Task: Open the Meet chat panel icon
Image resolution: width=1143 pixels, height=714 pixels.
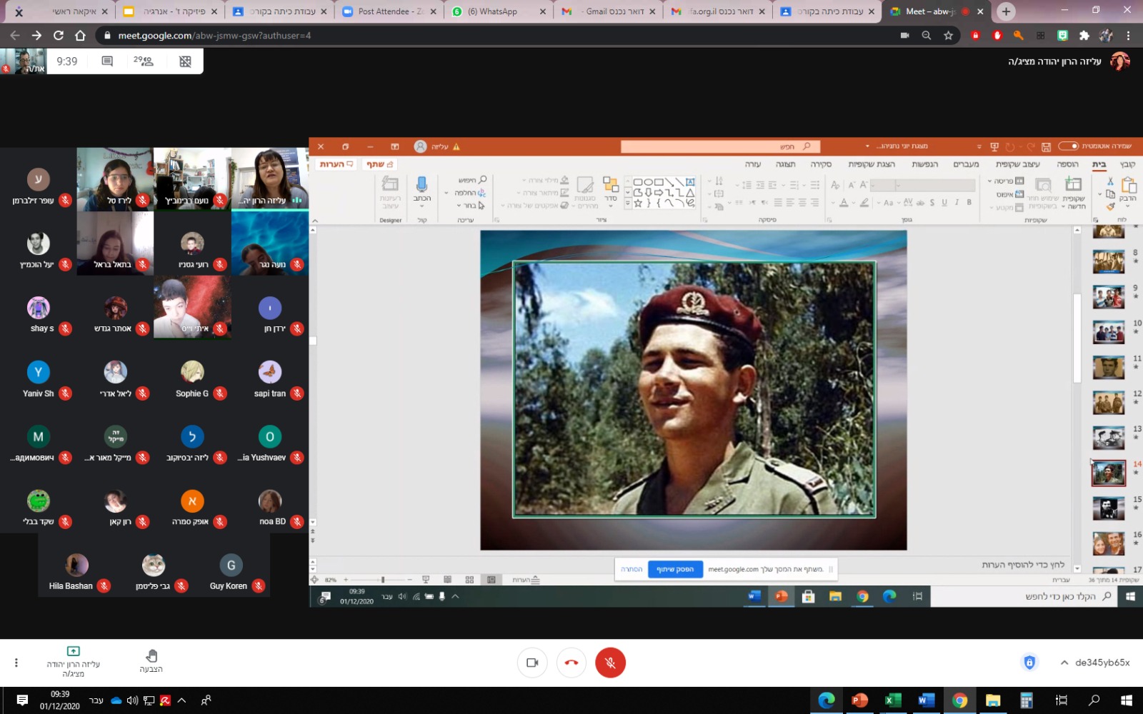Action: (107, 61)
